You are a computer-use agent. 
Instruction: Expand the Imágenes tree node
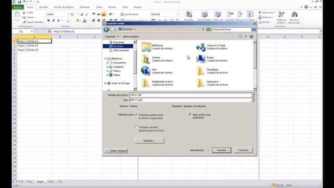[x=108, y=67]
